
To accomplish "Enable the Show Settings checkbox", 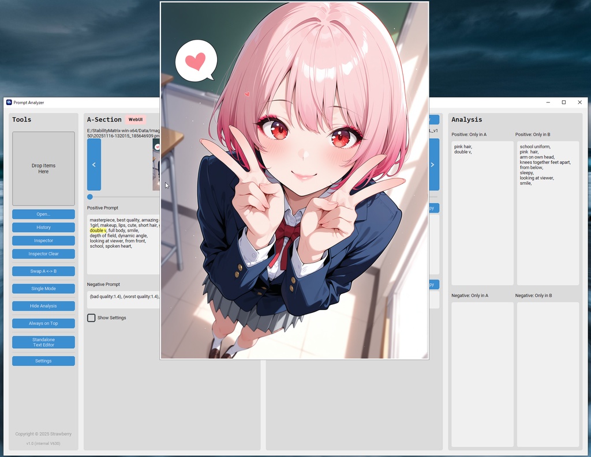I will coord(91,318).
